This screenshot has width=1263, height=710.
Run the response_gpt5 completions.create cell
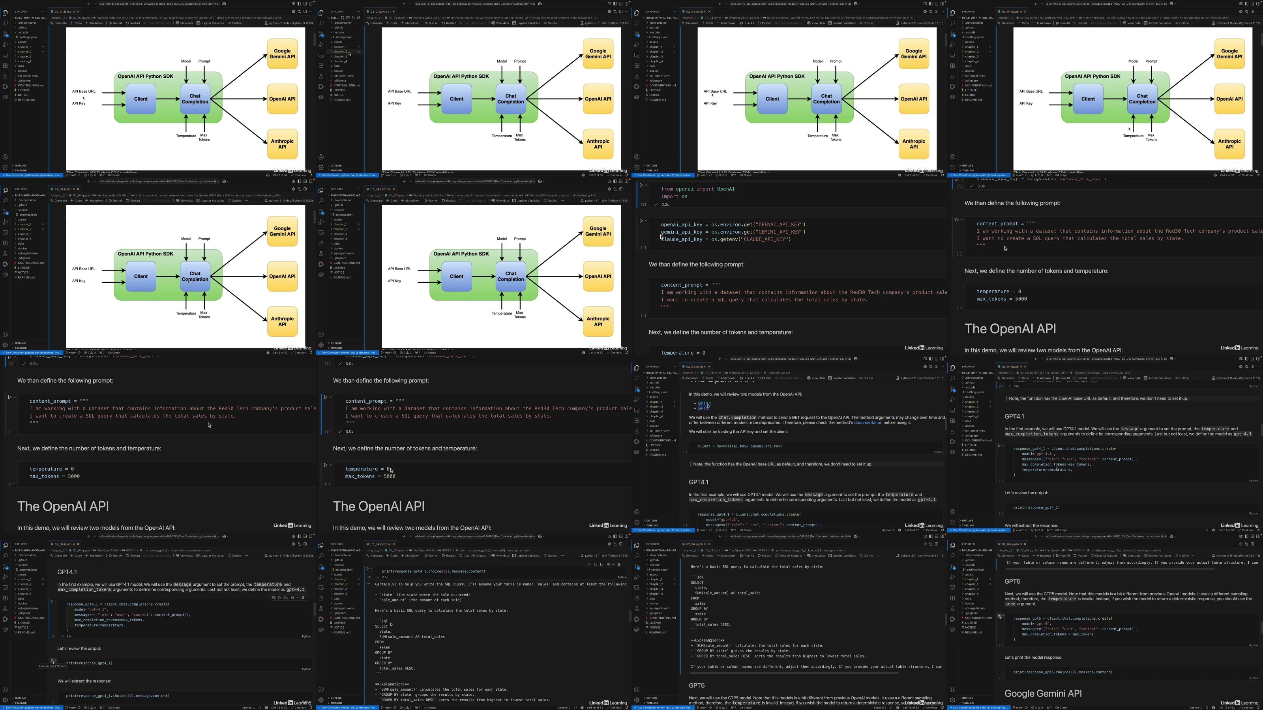[x=1000, y=617]
